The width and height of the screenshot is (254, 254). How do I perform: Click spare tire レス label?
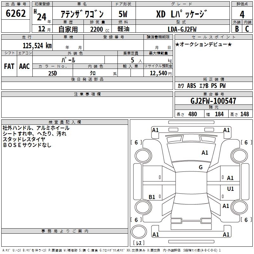pos(139,243)
